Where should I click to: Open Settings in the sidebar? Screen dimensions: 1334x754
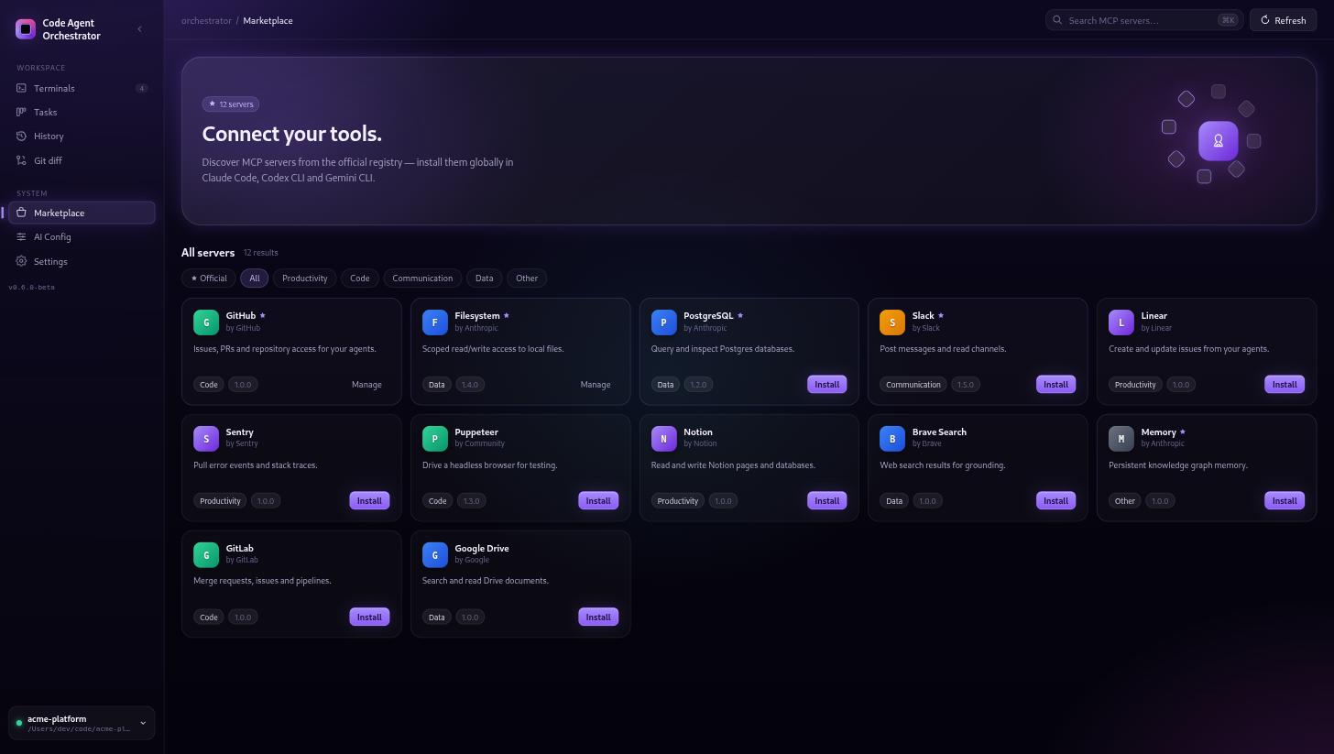82,261
